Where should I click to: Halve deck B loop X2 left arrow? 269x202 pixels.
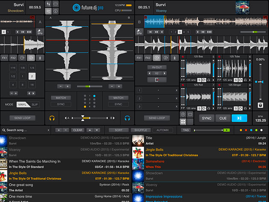click(149, 73)
